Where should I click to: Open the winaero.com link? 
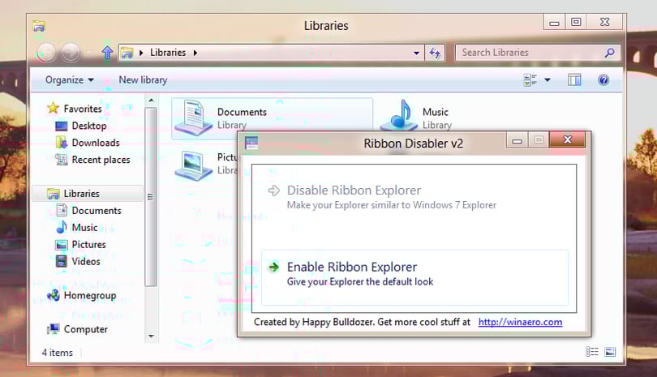[520, 322]
